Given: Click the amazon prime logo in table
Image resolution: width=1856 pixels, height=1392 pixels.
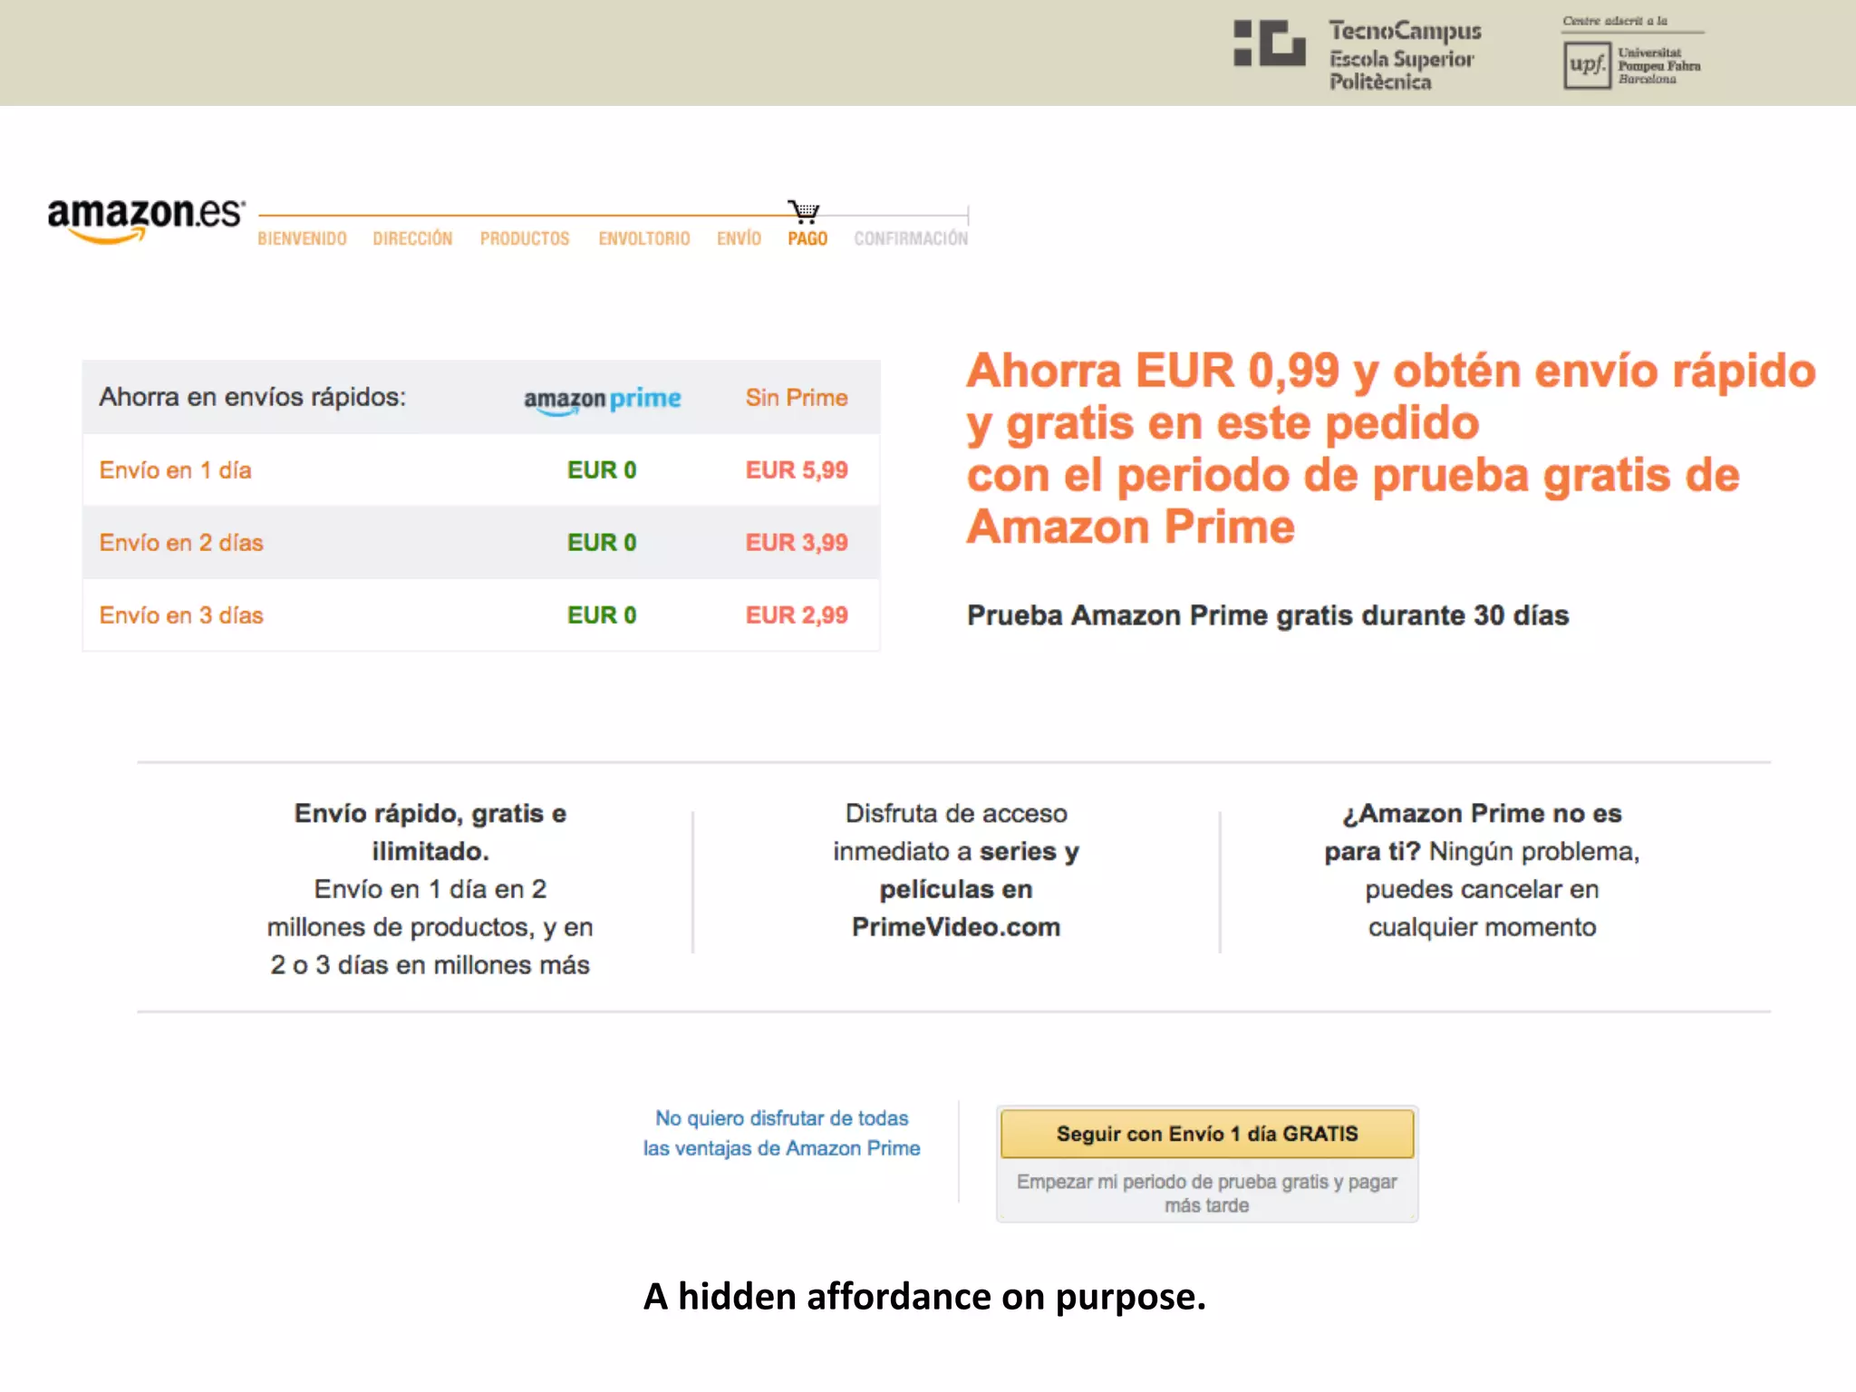Looking at the screenshot, I should pyautogui.click(x=602, y=399).
